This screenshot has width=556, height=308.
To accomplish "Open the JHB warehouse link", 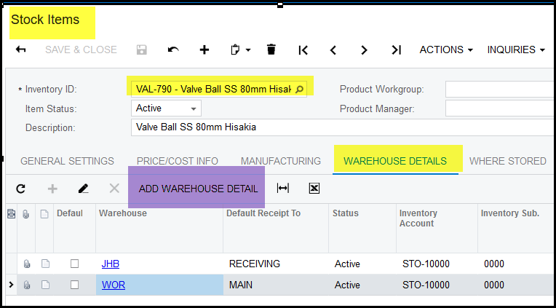I will click(110, 264).
